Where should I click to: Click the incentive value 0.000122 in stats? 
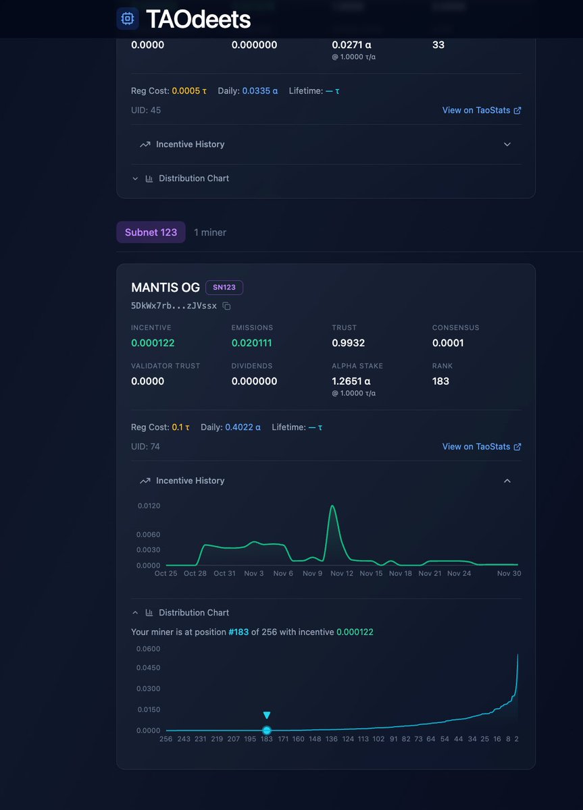point(153,343)
